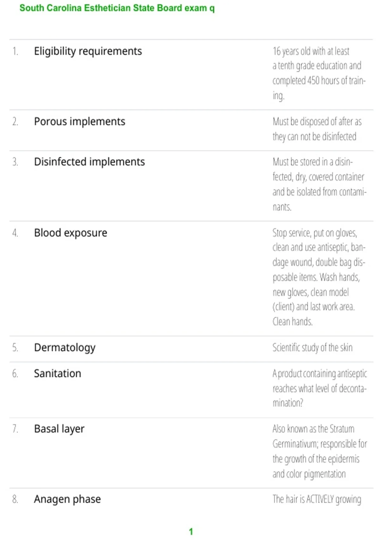The width and height of the screenshot is (382, 541).
Task: Click the 'Must be disposed of' definition
Action: (317, 129)
